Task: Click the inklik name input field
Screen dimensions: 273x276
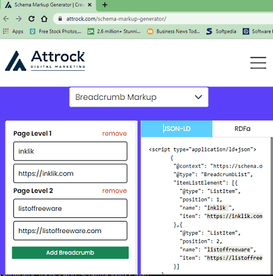Action: 70,151
